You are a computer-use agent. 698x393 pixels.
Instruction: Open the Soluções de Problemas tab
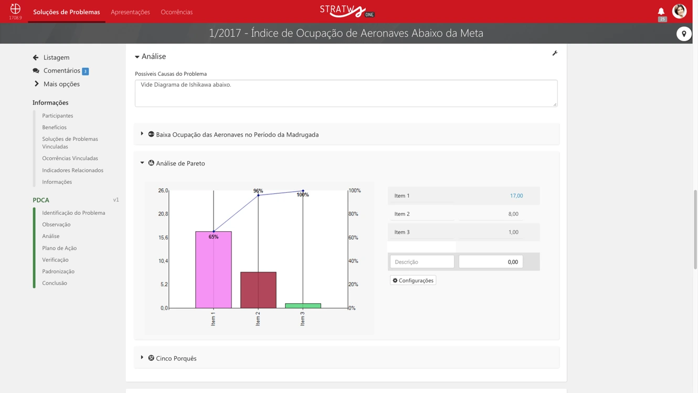click(x=67, y=12)
